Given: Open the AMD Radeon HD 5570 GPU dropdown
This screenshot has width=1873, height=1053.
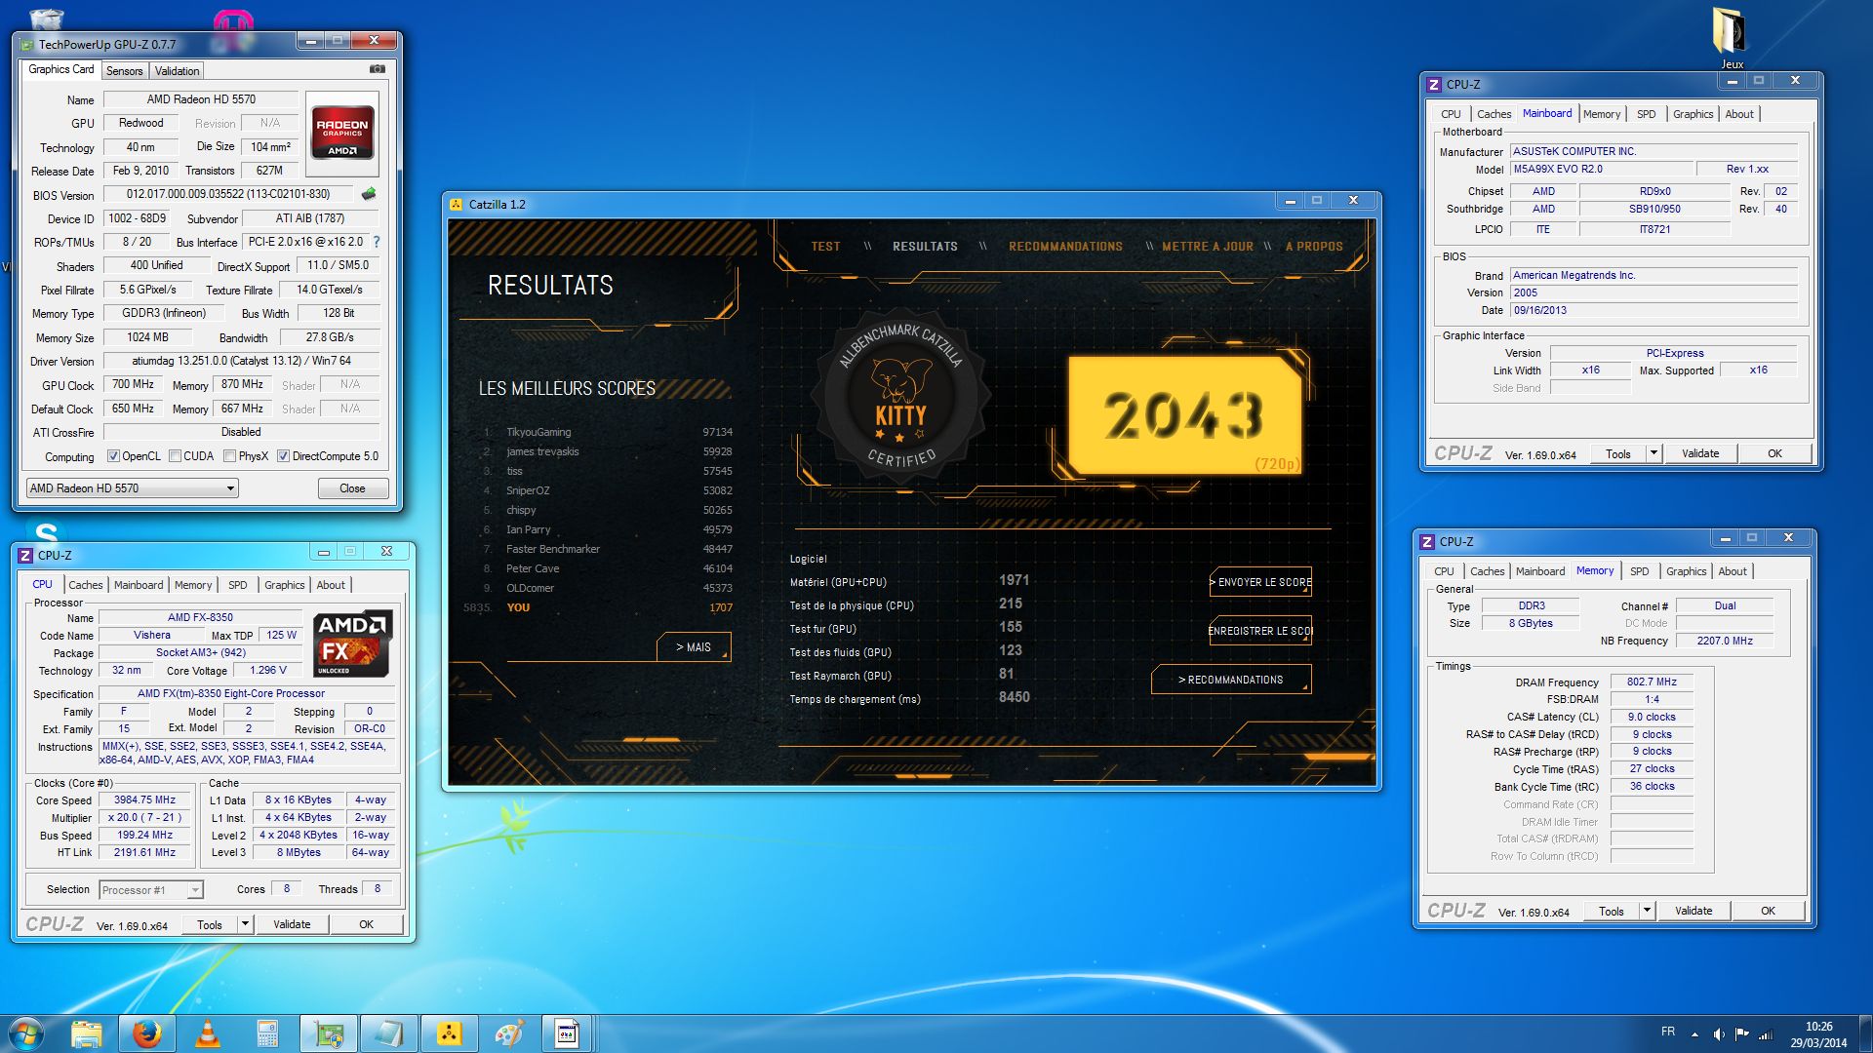Looking at the screenshot, I should pos(132,488).
